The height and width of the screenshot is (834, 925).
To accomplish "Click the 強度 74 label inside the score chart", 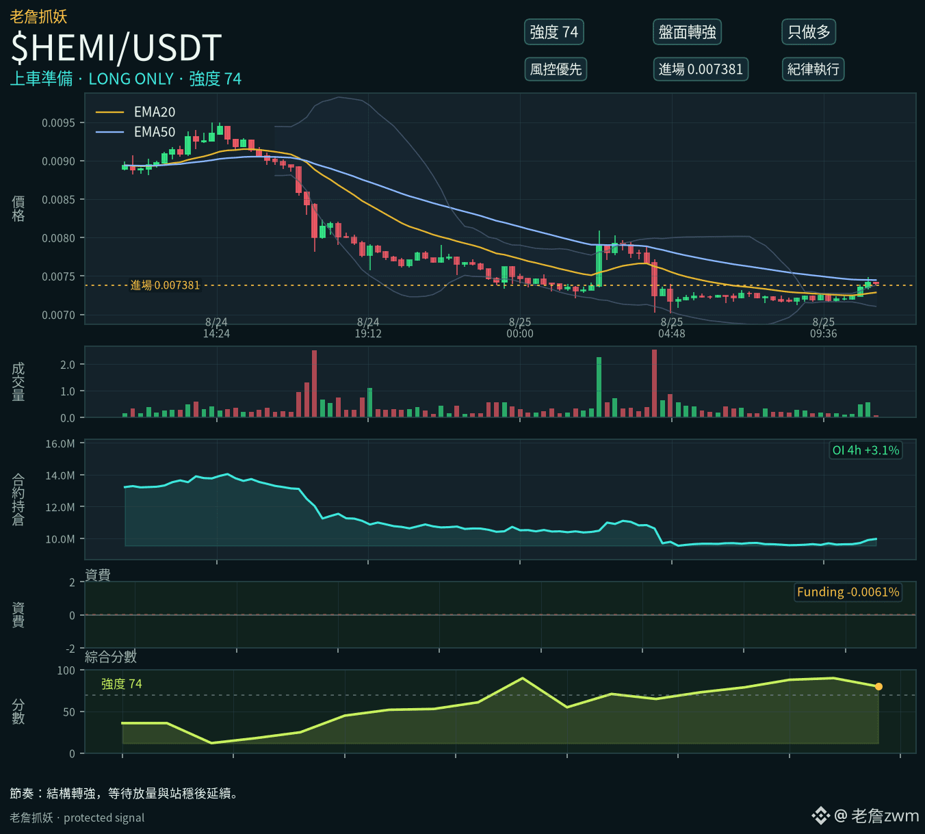I will (122, 684).
